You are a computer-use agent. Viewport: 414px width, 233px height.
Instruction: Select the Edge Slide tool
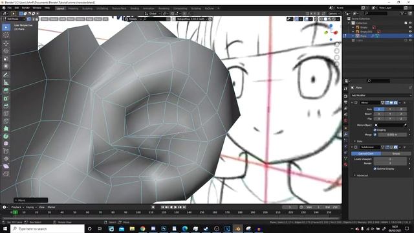(x=6, y=151)
